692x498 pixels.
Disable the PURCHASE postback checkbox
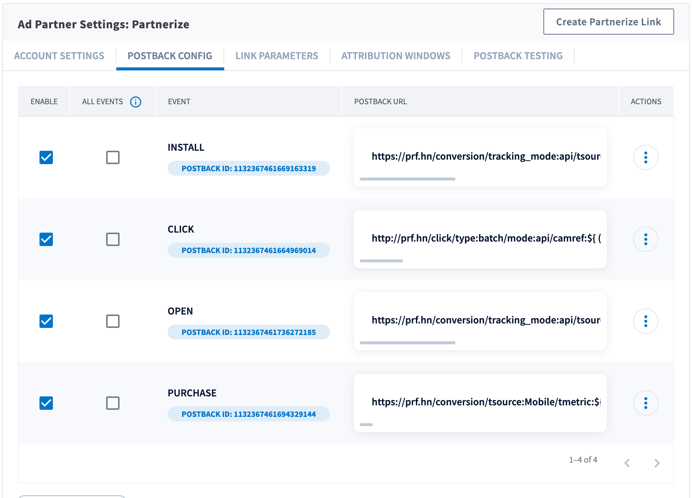pyautogui.click(x=46, y=403)
